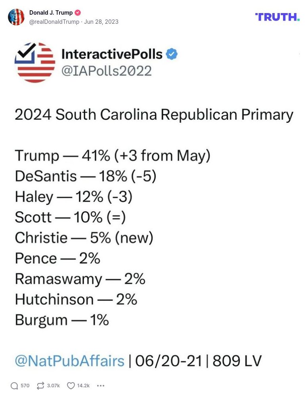Click the 570 replies count
The width and height of the screenshot is (308, 398).
tap(25, 386)
